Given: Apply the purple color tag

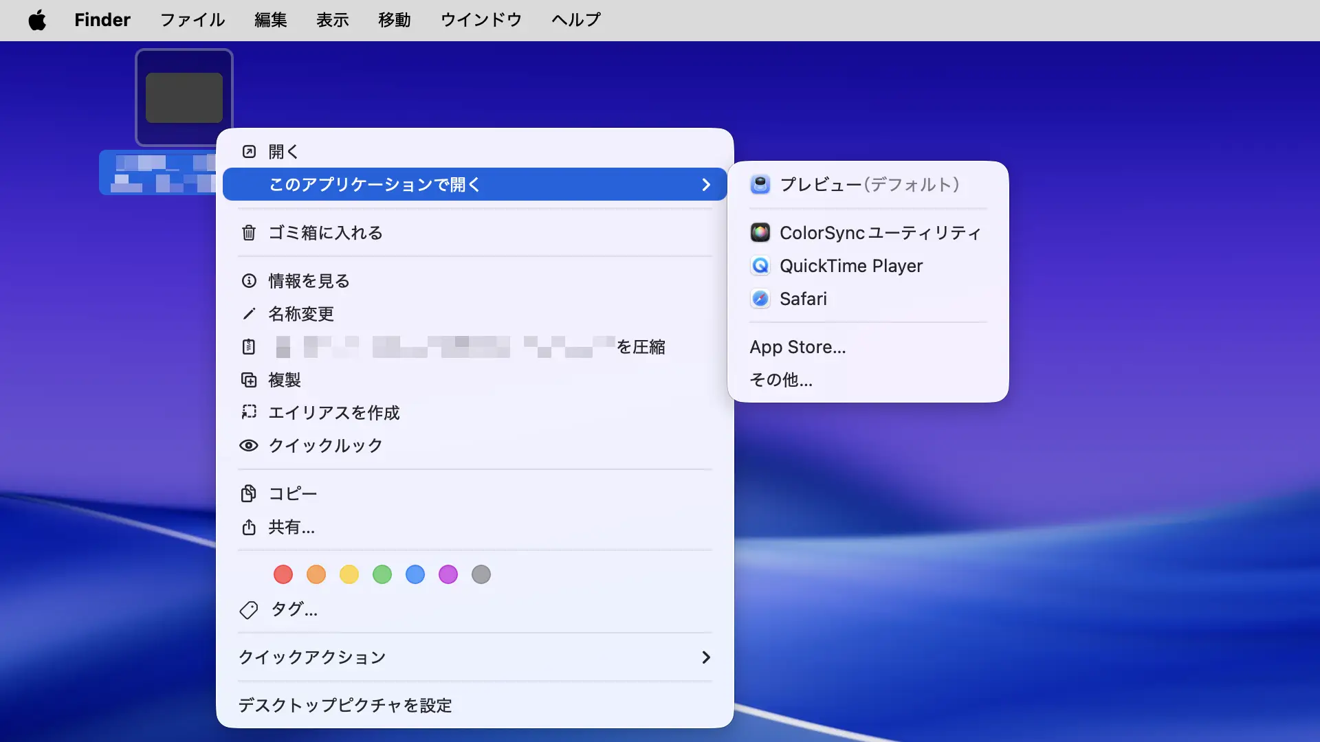Looking at the screenshot, I should point(448,574).
